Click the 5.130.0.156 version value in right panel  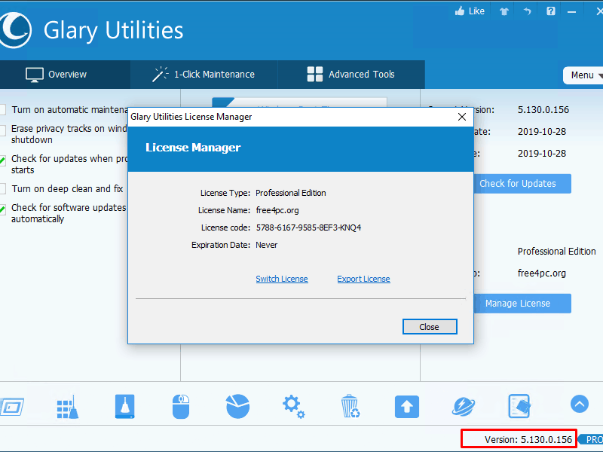click(x=543, y=110)
